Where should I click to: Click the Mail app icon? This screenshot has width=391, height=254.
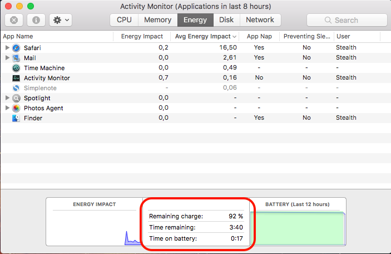pos(16,58)
